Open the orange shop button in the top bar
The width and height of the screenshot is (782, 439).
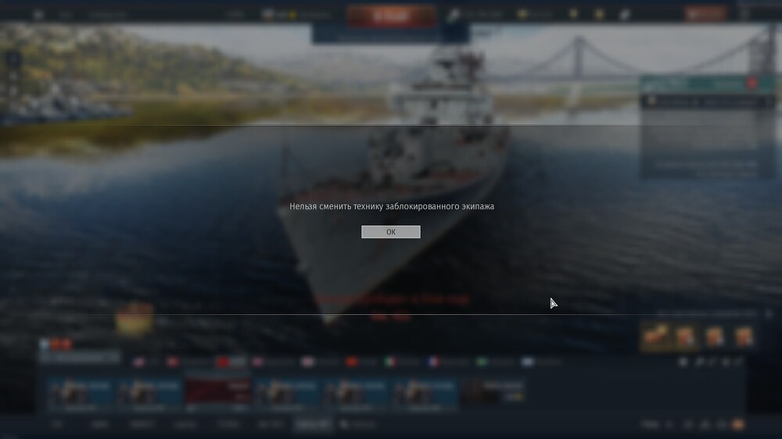[705, 14]
